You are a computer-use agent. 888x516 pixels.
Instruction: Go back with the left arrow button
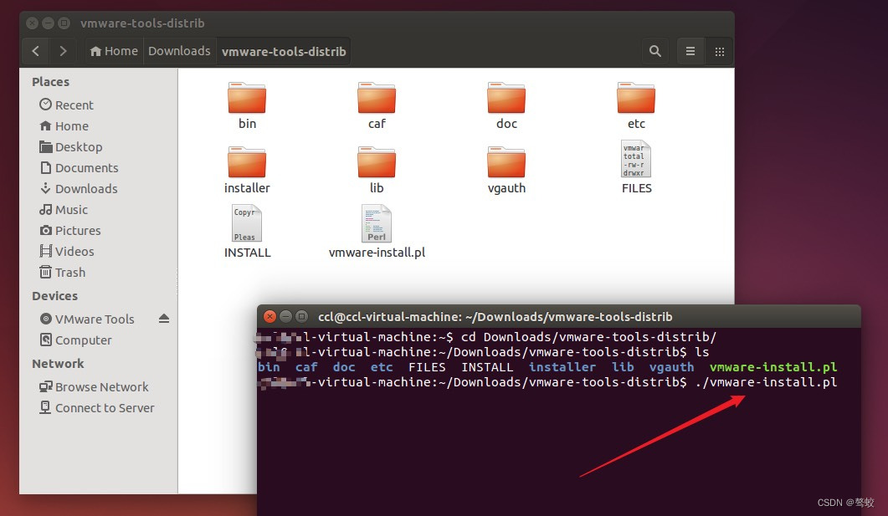36,52
